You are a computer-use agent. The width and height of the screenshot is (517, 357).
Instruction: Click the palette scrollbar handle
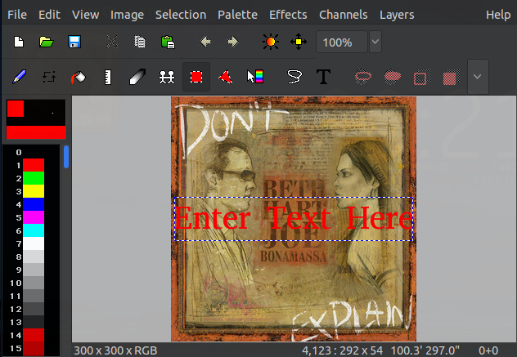(x=66, y=157)
